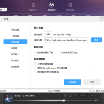Click the 更改 cache location button
The image size is (104, 104).
tap(96, 40)
